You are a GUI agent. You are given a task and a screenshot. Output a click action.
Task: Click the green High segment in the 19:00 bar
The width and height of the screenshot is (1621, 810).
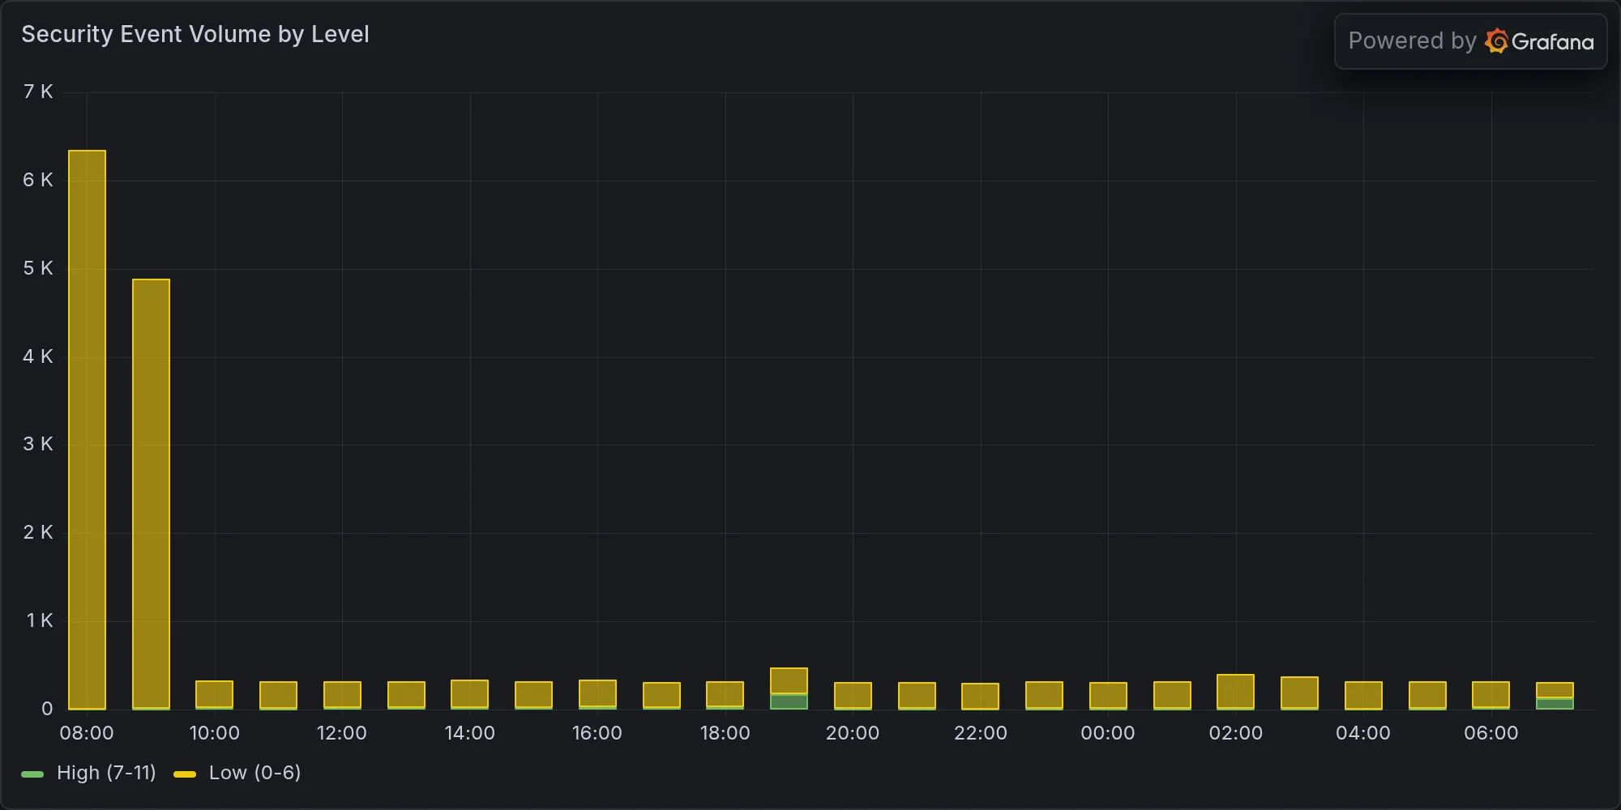pos(789,701)
